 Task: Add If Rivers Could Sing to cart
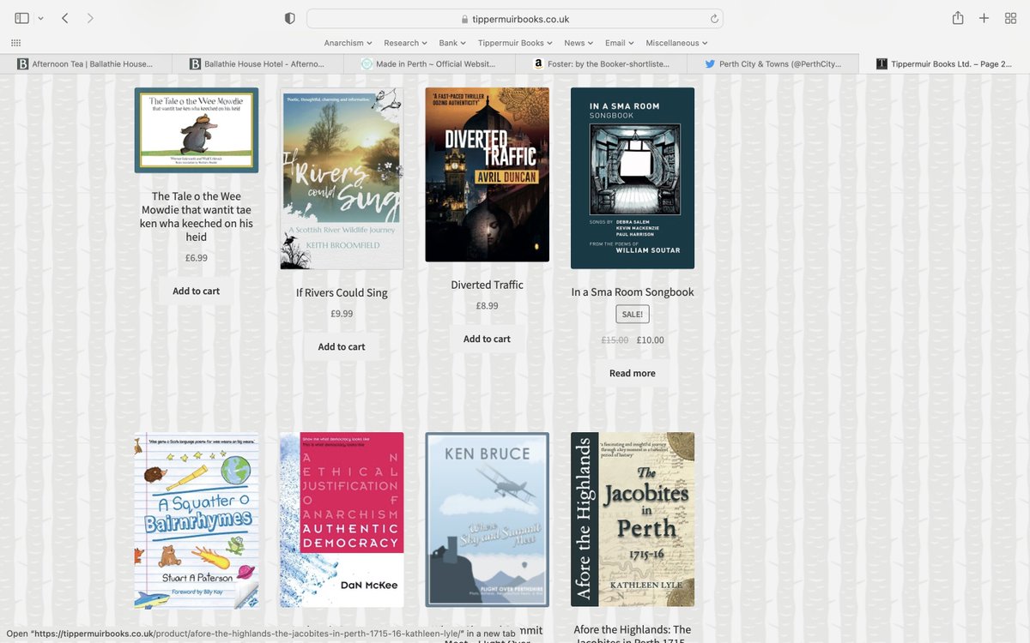[x=342, y=346]
